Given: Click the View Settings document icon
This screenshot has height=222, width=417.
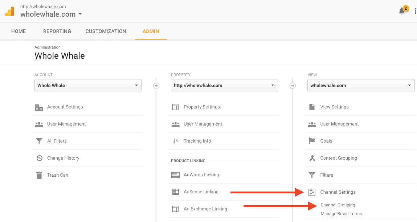Looking at the screenshot, I should pyautogui.click(x=312, y=107).
